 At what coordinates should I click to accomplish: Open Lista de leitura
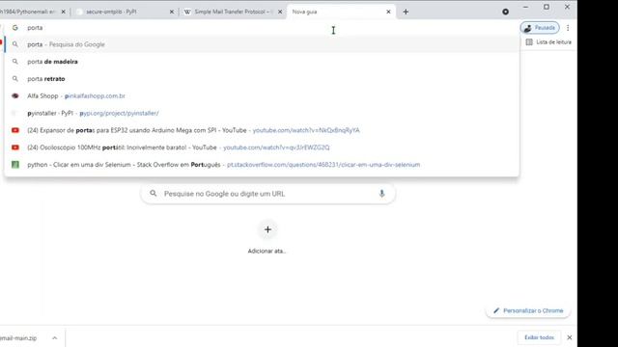coord(548,42)
